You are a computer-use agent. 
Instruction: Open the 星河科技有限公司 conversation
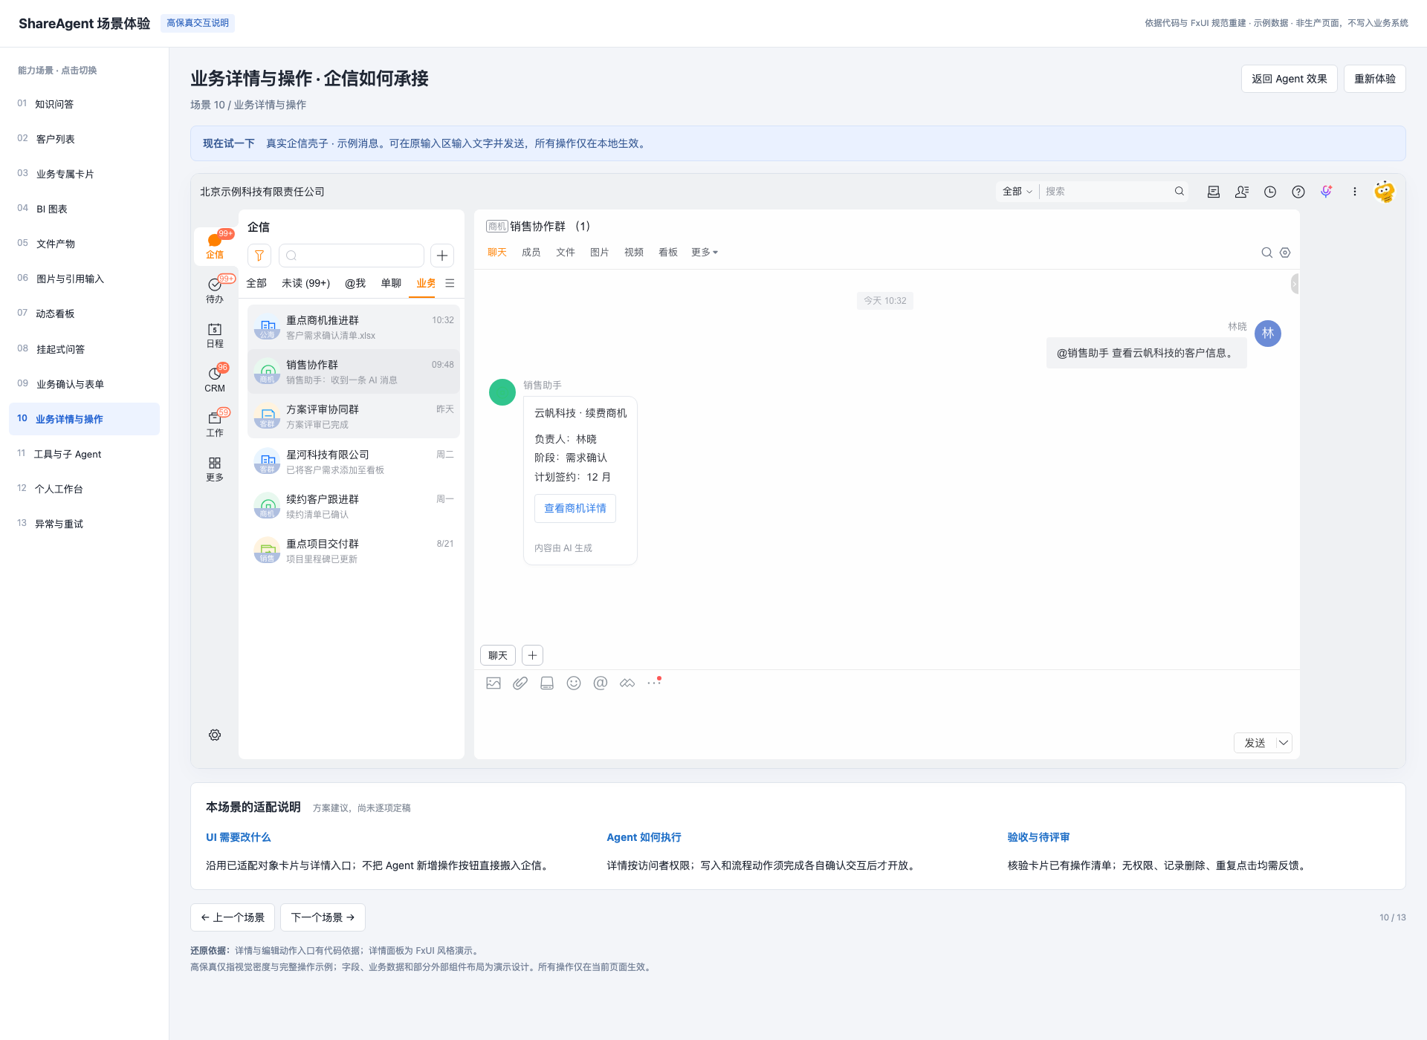click(x=354, y=461)
